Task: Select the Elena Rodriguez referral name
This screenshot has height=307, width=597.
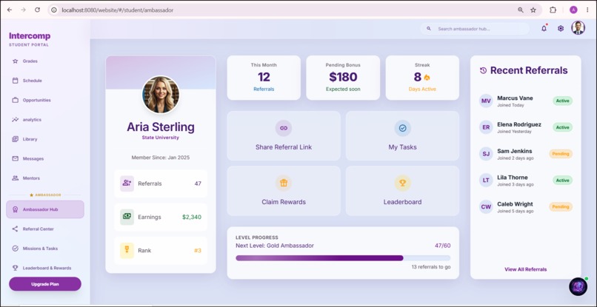Action: [519, 124]
